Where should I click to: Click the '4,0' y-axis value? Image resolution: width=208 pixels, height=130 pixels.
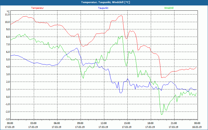point(8,67)
